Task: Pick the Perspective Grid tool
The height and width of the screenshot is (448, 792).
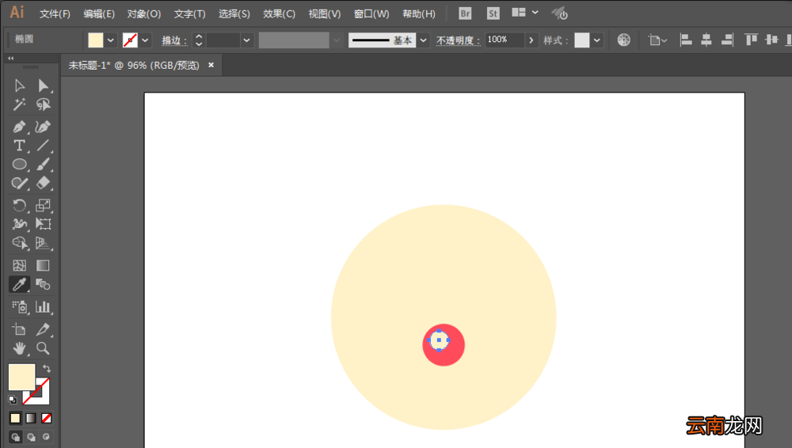Action: coord(44,243)
